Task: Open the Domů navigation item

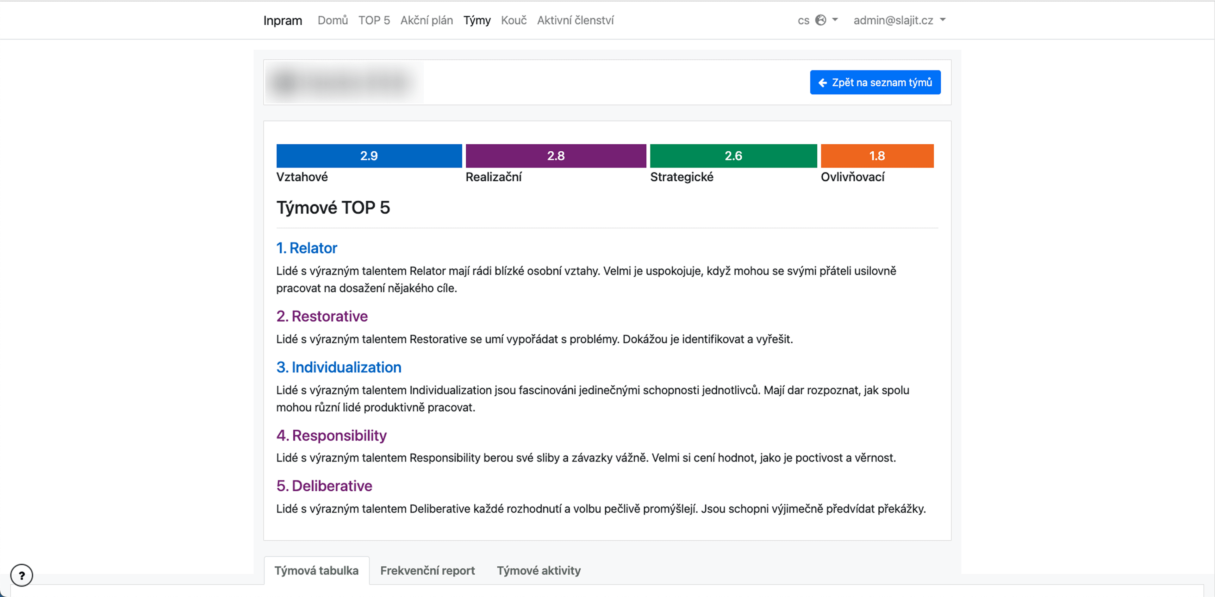Action: [333, 20]
